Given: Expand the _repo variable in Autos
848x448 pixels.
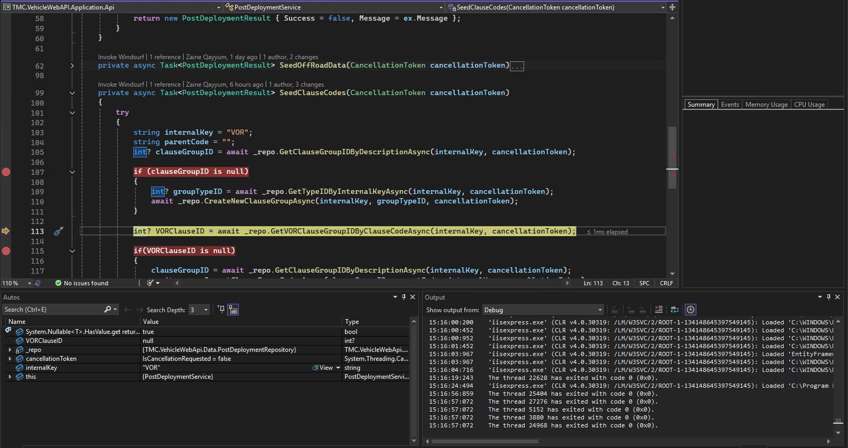Looking at the screenshot, I should tap(10, 350).
